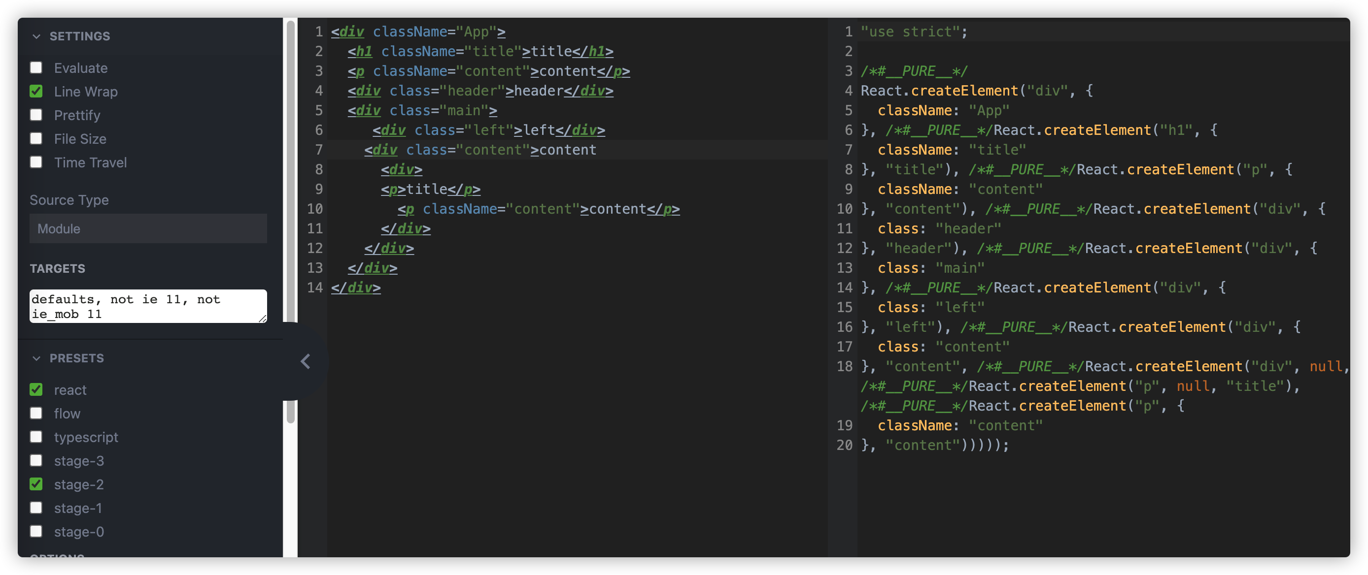The height and width of the screenshot is (575, 1368).
Task: Collapse the sidebar with the left chevron
Action: click(x=306, y=361)
